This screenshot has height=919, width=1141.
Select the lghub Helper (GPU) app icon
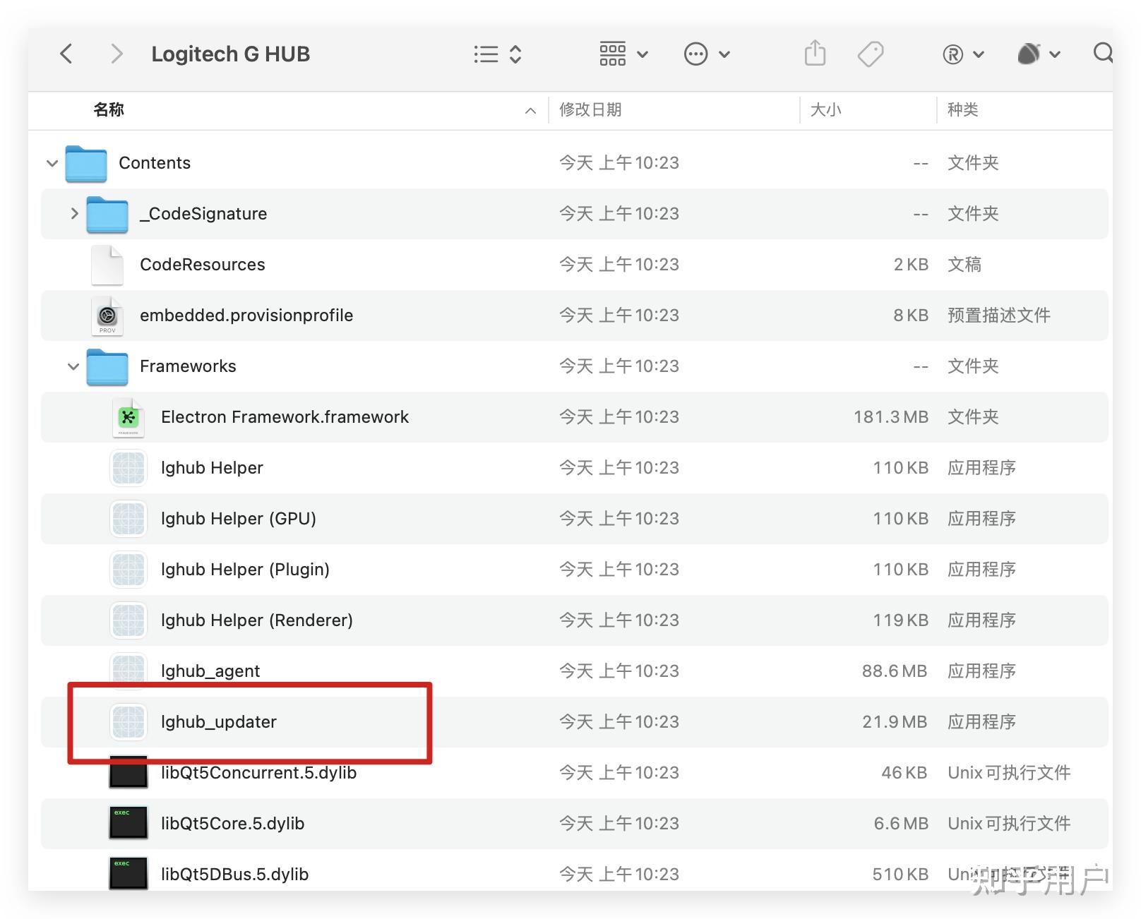pos(129,519)
